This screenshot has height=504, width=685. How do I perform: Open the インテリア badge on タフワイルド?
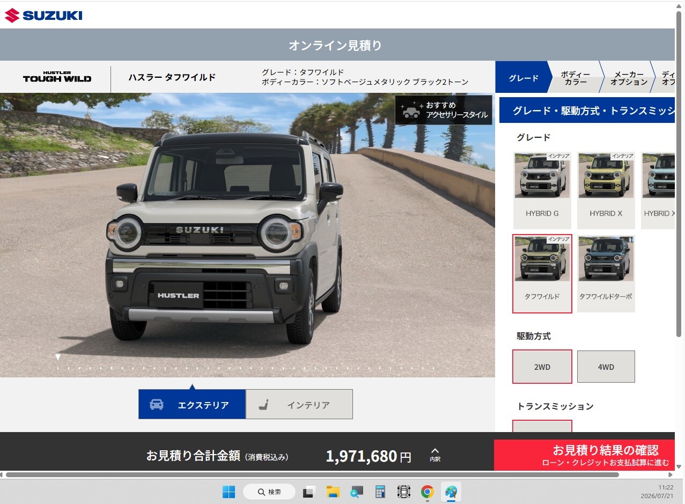click(x=558, y=239)
